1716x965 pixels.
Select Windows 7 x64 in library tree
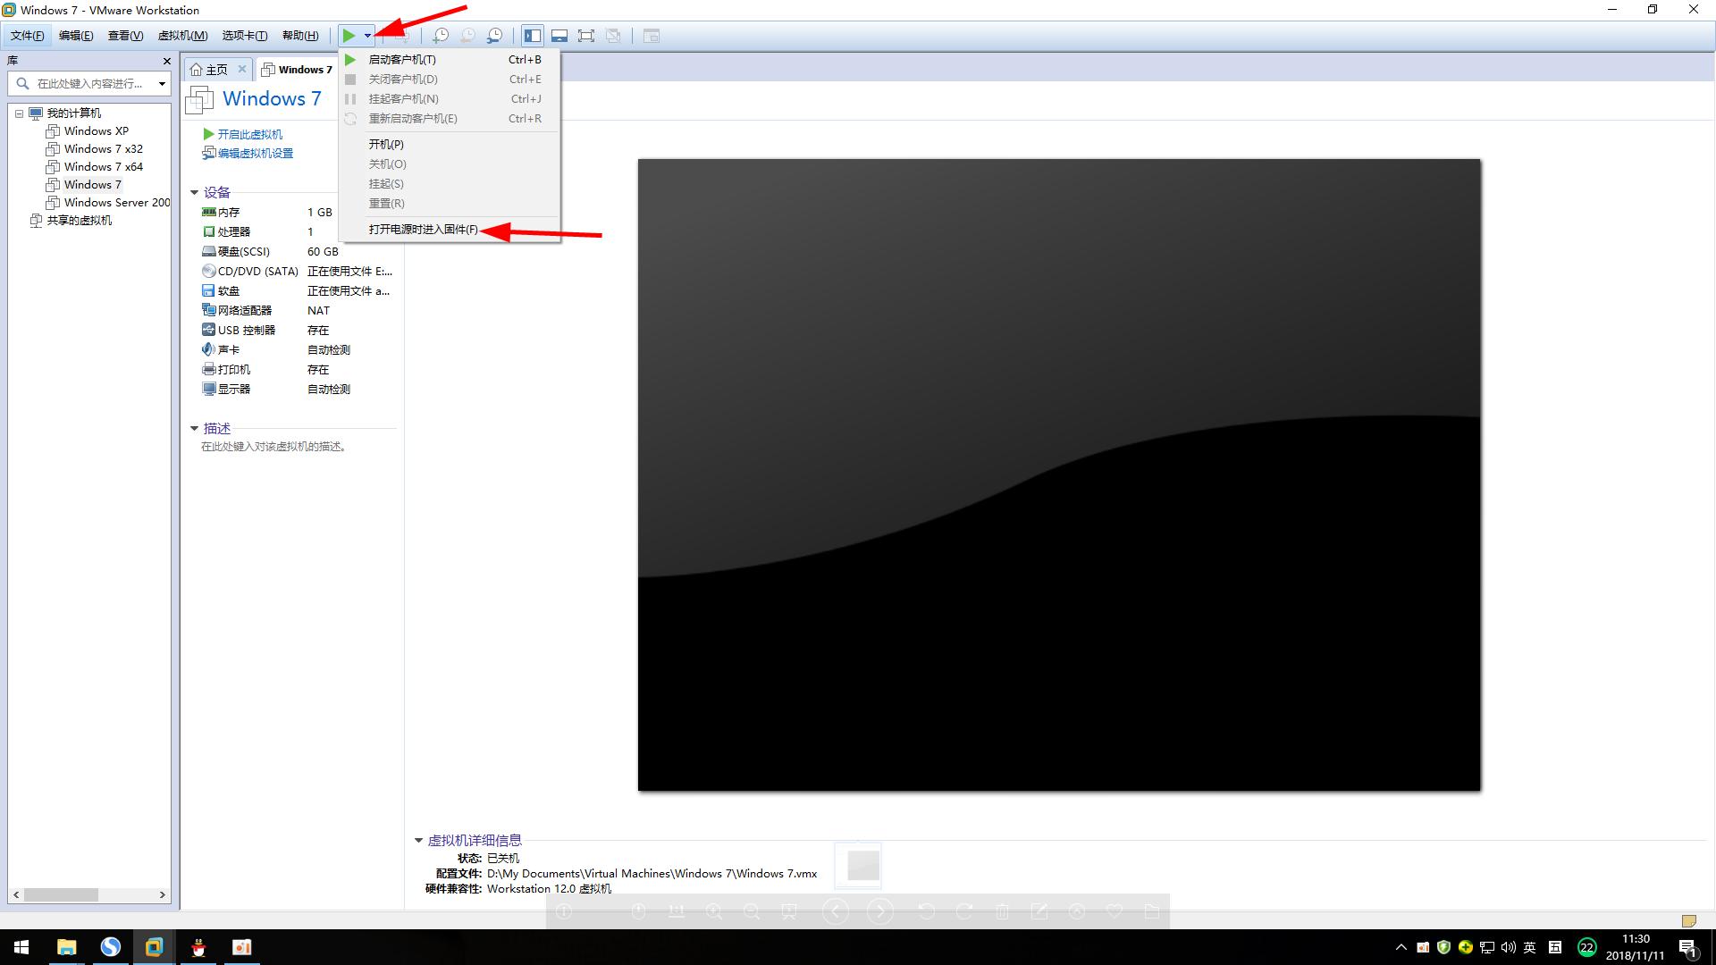[103, 167]
